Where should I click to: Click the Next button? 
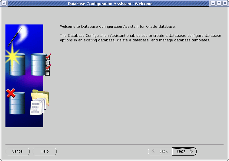(184, 151)
